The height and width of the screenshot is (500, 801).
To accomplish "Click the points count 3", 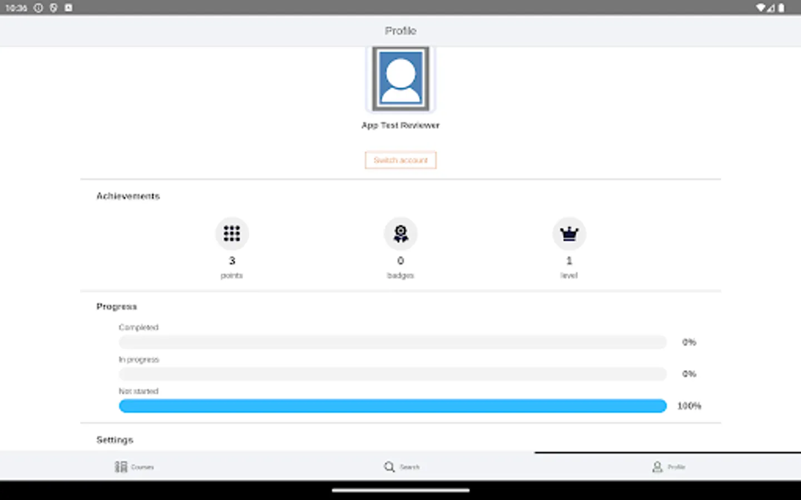I will pos(232,261).
